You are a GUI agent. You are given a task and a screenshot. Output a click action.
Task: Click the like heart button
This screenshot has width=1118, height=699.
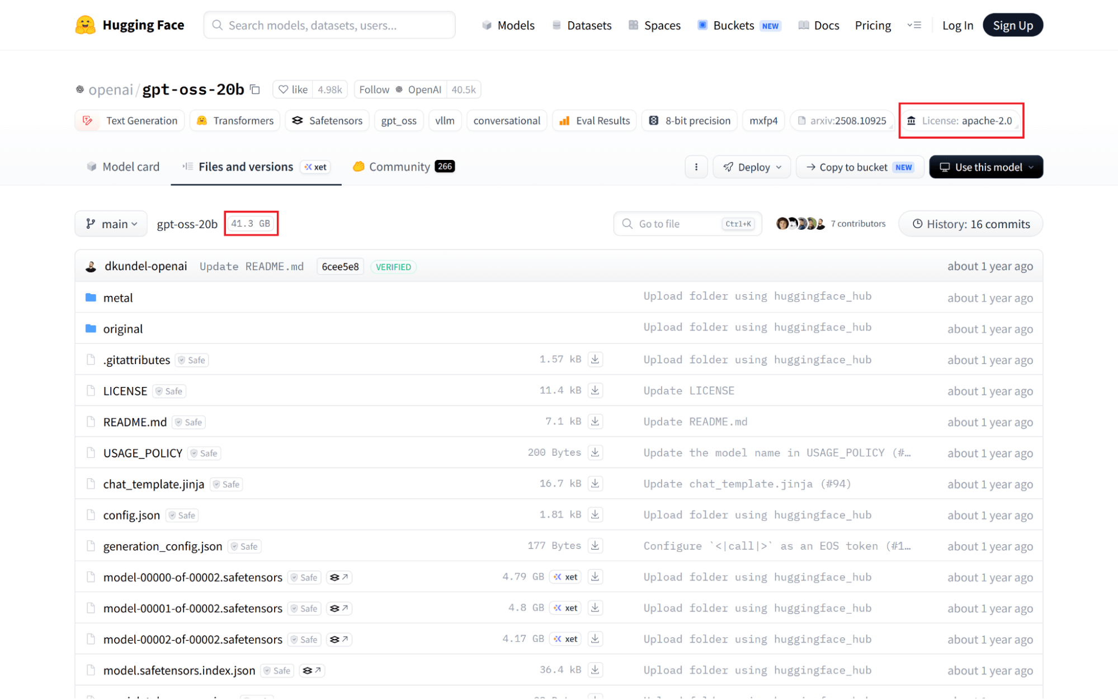(x=293, y=89)
